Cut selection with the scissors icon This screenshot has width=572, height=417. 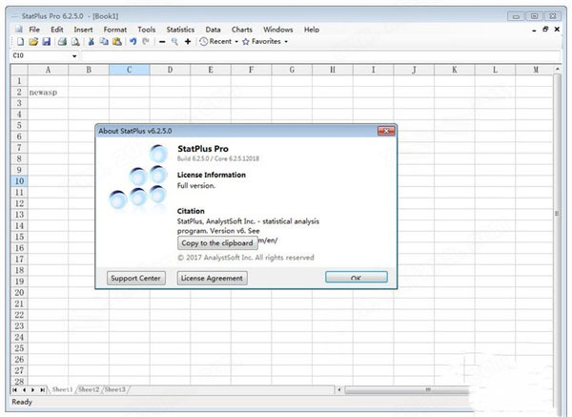92,42
